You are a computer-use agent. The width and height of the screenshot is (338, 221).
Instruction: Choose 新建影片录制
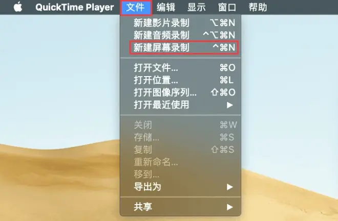[x=180, y=23]
